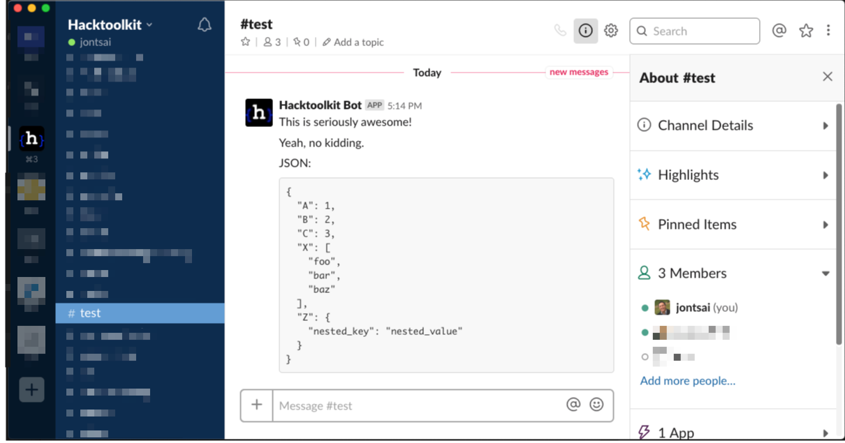Open channel settings gear icon

tap(611, 31)
